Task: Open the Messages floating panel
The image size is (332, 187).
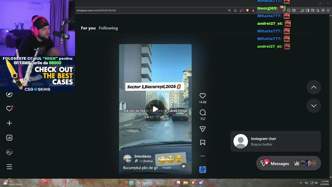Action: pyautogui.click(x=288, y=163)
